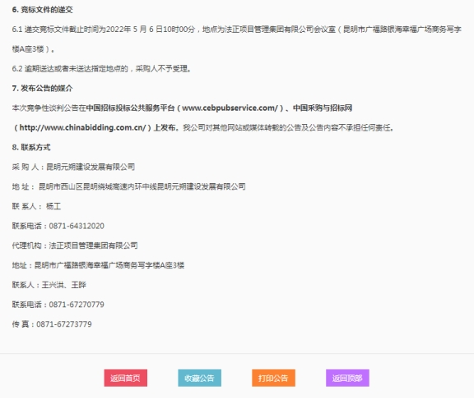Click paragraph 6.2 about late submissions
Screen dimensions: 474x399
tap(101, 69)
